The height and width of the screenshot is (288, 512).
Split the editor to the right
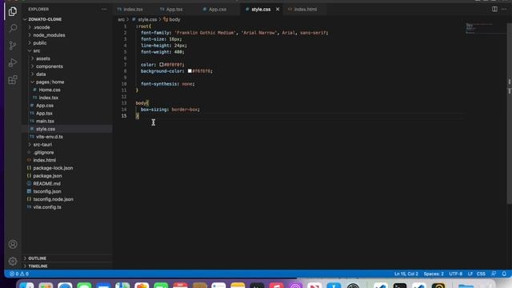494,9
